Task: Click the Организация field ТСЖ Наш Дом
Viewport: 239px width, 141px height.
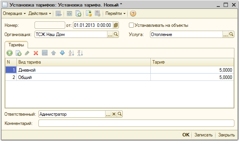Action: [71, 34]
